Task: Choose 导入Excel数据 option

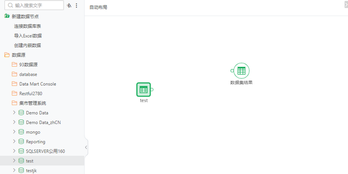Action: tap(28, 36)
